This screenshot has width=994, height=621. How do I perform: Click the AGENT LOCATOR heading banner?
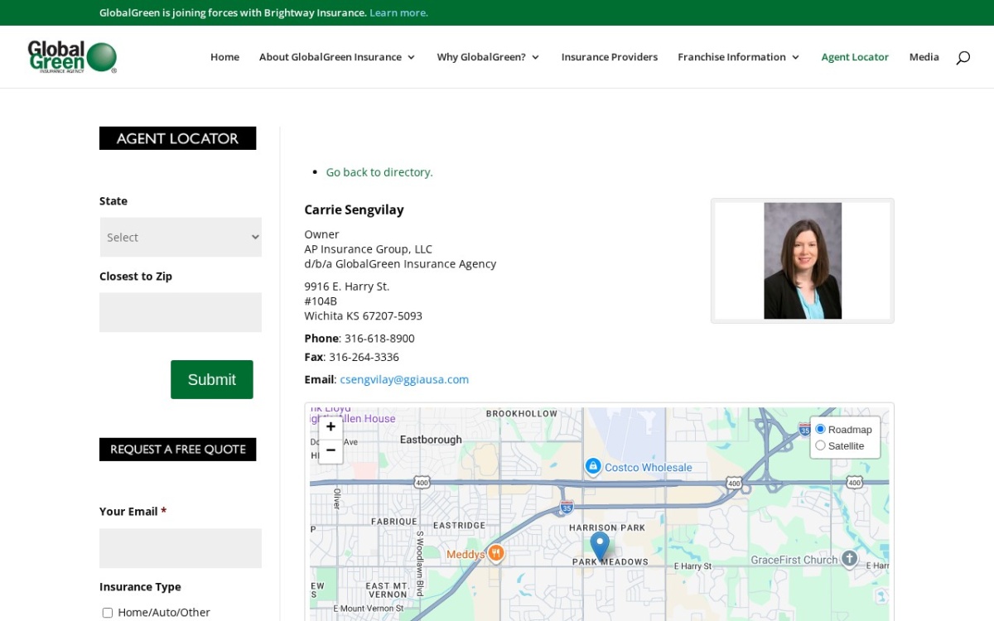pyautogui.click(x=177, y=138)
